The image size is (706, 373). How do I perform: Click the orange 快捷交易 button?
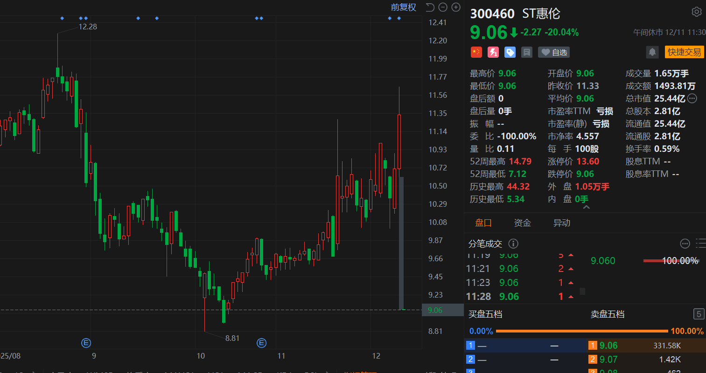pos(684,52)
